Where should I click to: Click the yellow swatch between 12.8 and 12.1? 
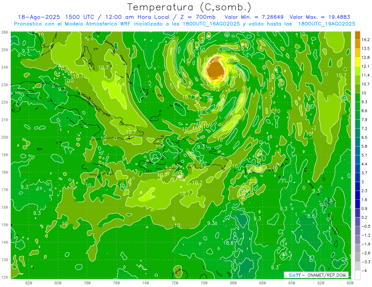(357, 62)
